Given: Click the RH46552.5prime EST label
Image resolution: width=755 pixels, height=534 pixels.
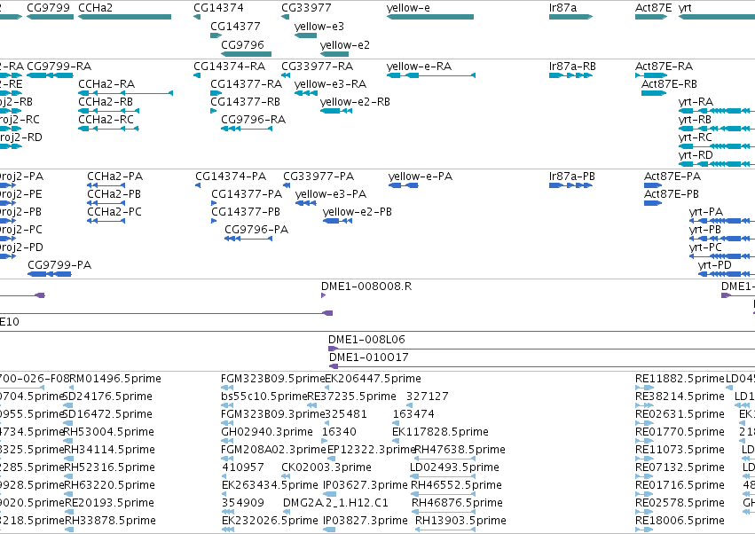Looking at the screenshot, I should [457, 485].
